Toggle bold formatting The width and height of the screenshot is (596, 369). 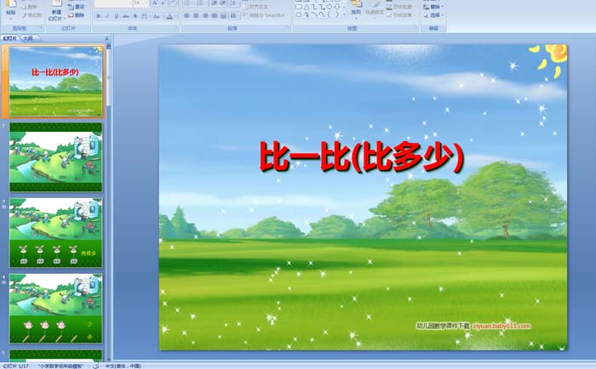[x=98, y=15]
